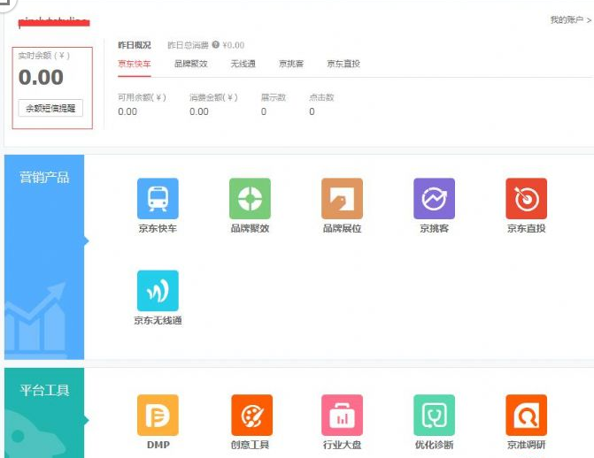
Task: Click the 京准调研 text label
Action: pyautogui.click(x=526, y=445)
